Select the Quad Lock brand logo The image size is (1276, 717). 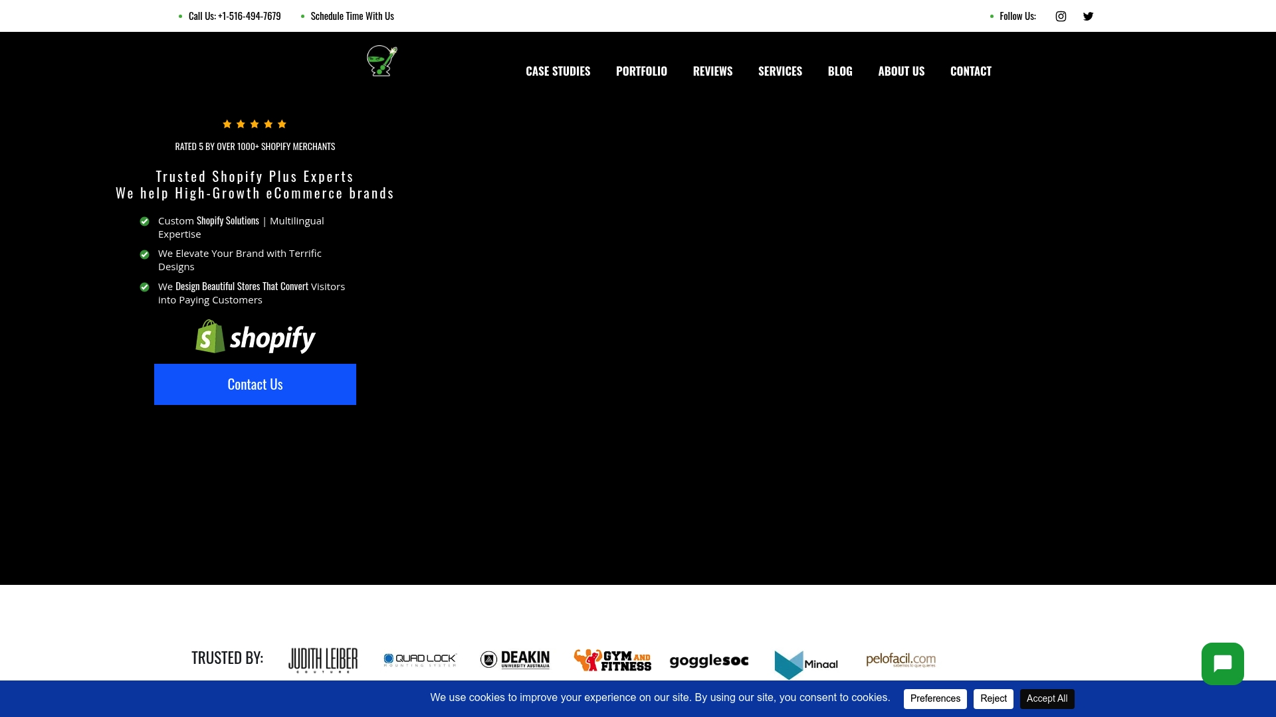tap(420, 659)
